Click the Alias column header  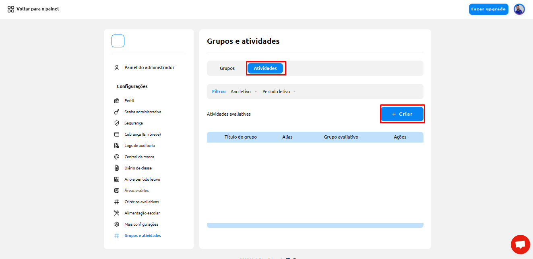[x=287, y=137]
